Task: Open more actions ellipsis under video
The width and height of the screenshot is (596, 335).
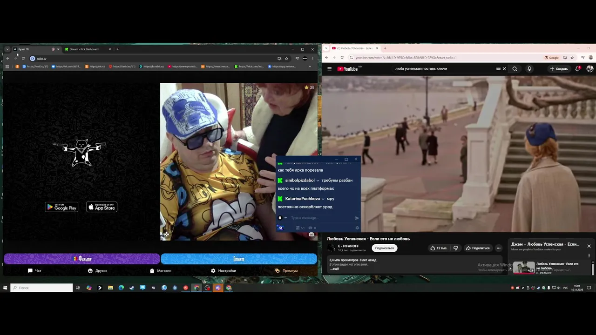Action: tap(498, 248)
